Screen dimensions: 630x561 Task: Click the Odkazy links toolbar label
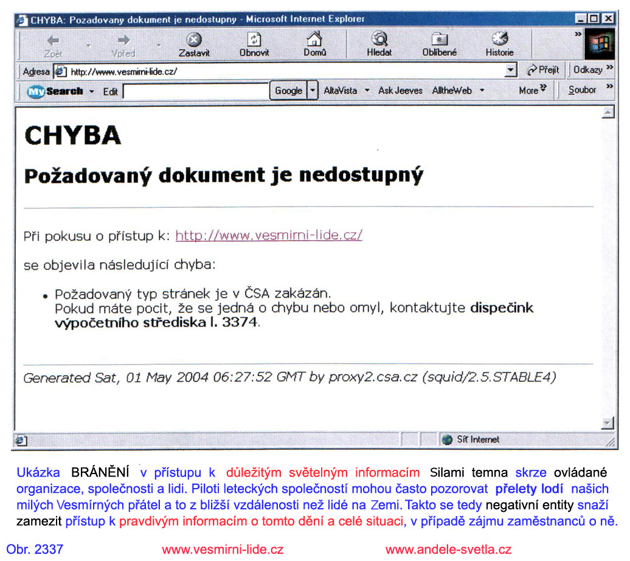(x=587, y=70)
